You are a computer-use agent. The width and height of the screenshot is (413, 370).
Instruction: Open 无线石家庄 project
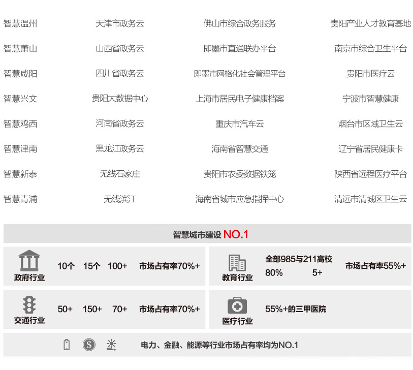120,174
